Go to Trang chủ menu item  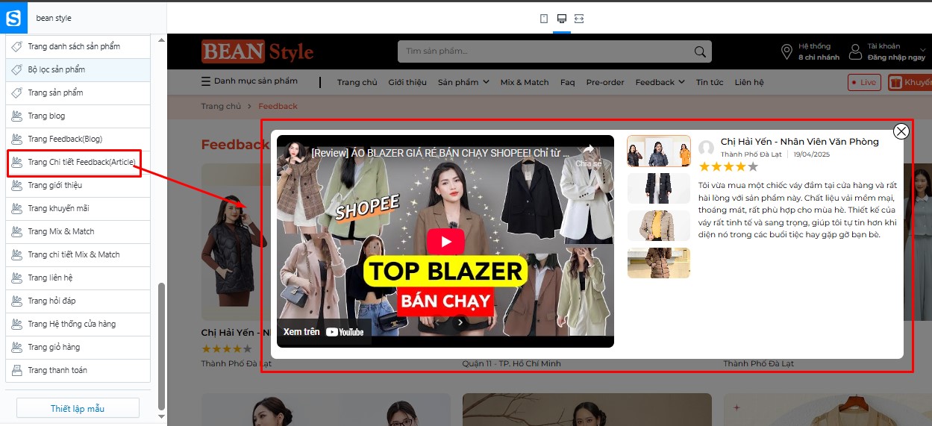(x=357, y=82)
